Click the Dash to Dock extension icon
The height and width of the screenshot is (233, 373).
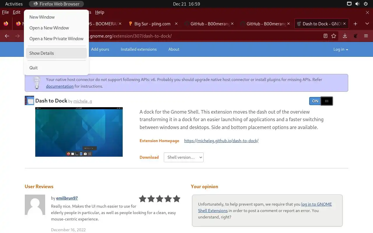tap(29, 100)
